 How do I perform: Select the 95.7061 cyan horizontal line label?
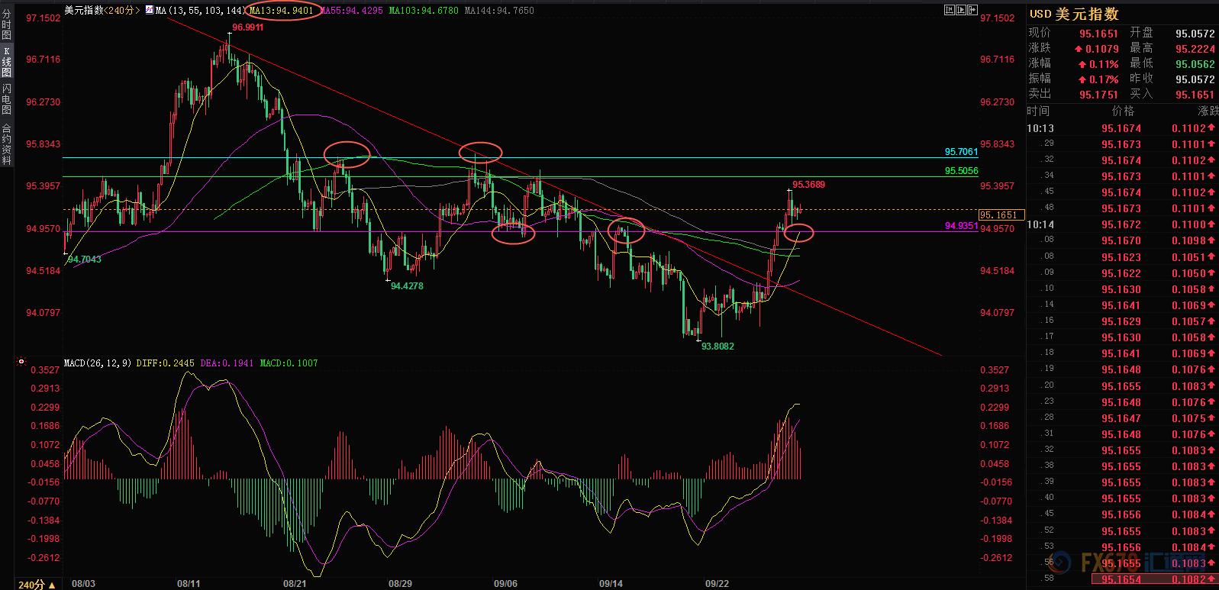pyautogui.click(x=961, y=152)
